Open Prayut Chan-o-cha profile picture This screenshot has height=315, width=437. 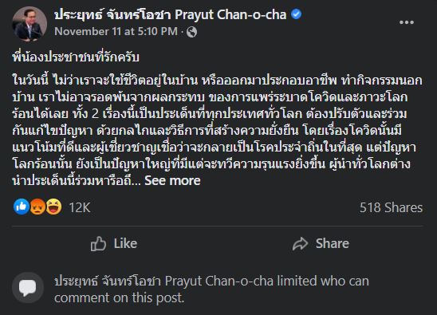tap(30, 24)
